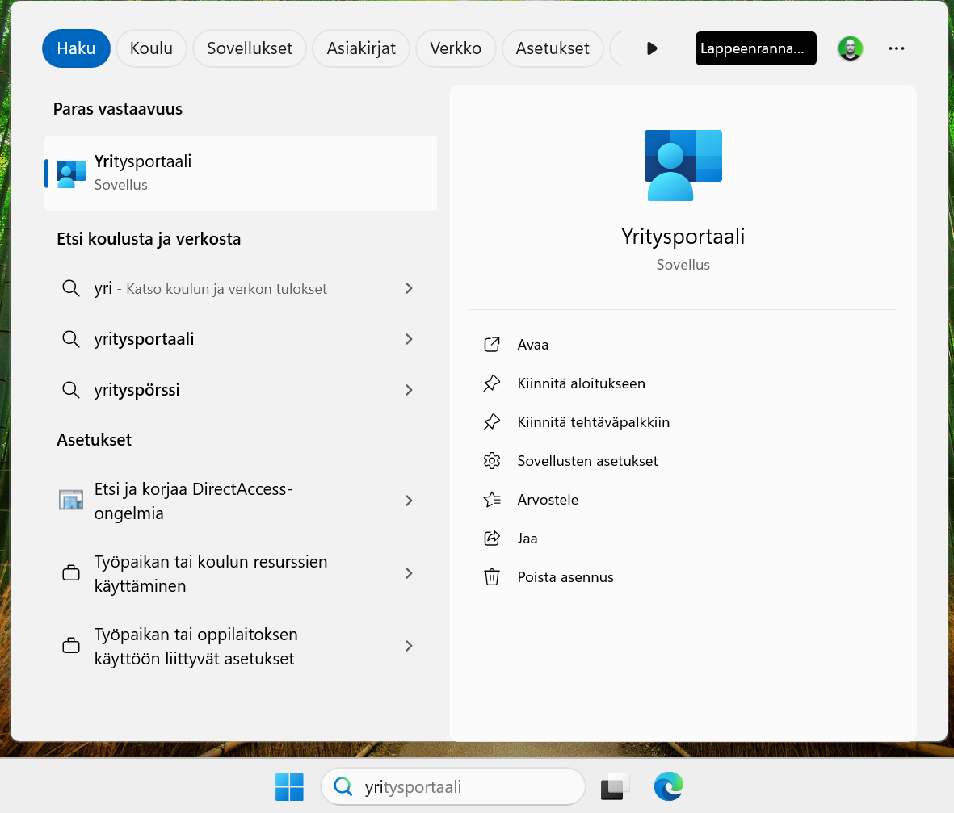This screenshot has height=813, width=954.
Task: Show more filter tabs with the arrow
Action: 652,48
